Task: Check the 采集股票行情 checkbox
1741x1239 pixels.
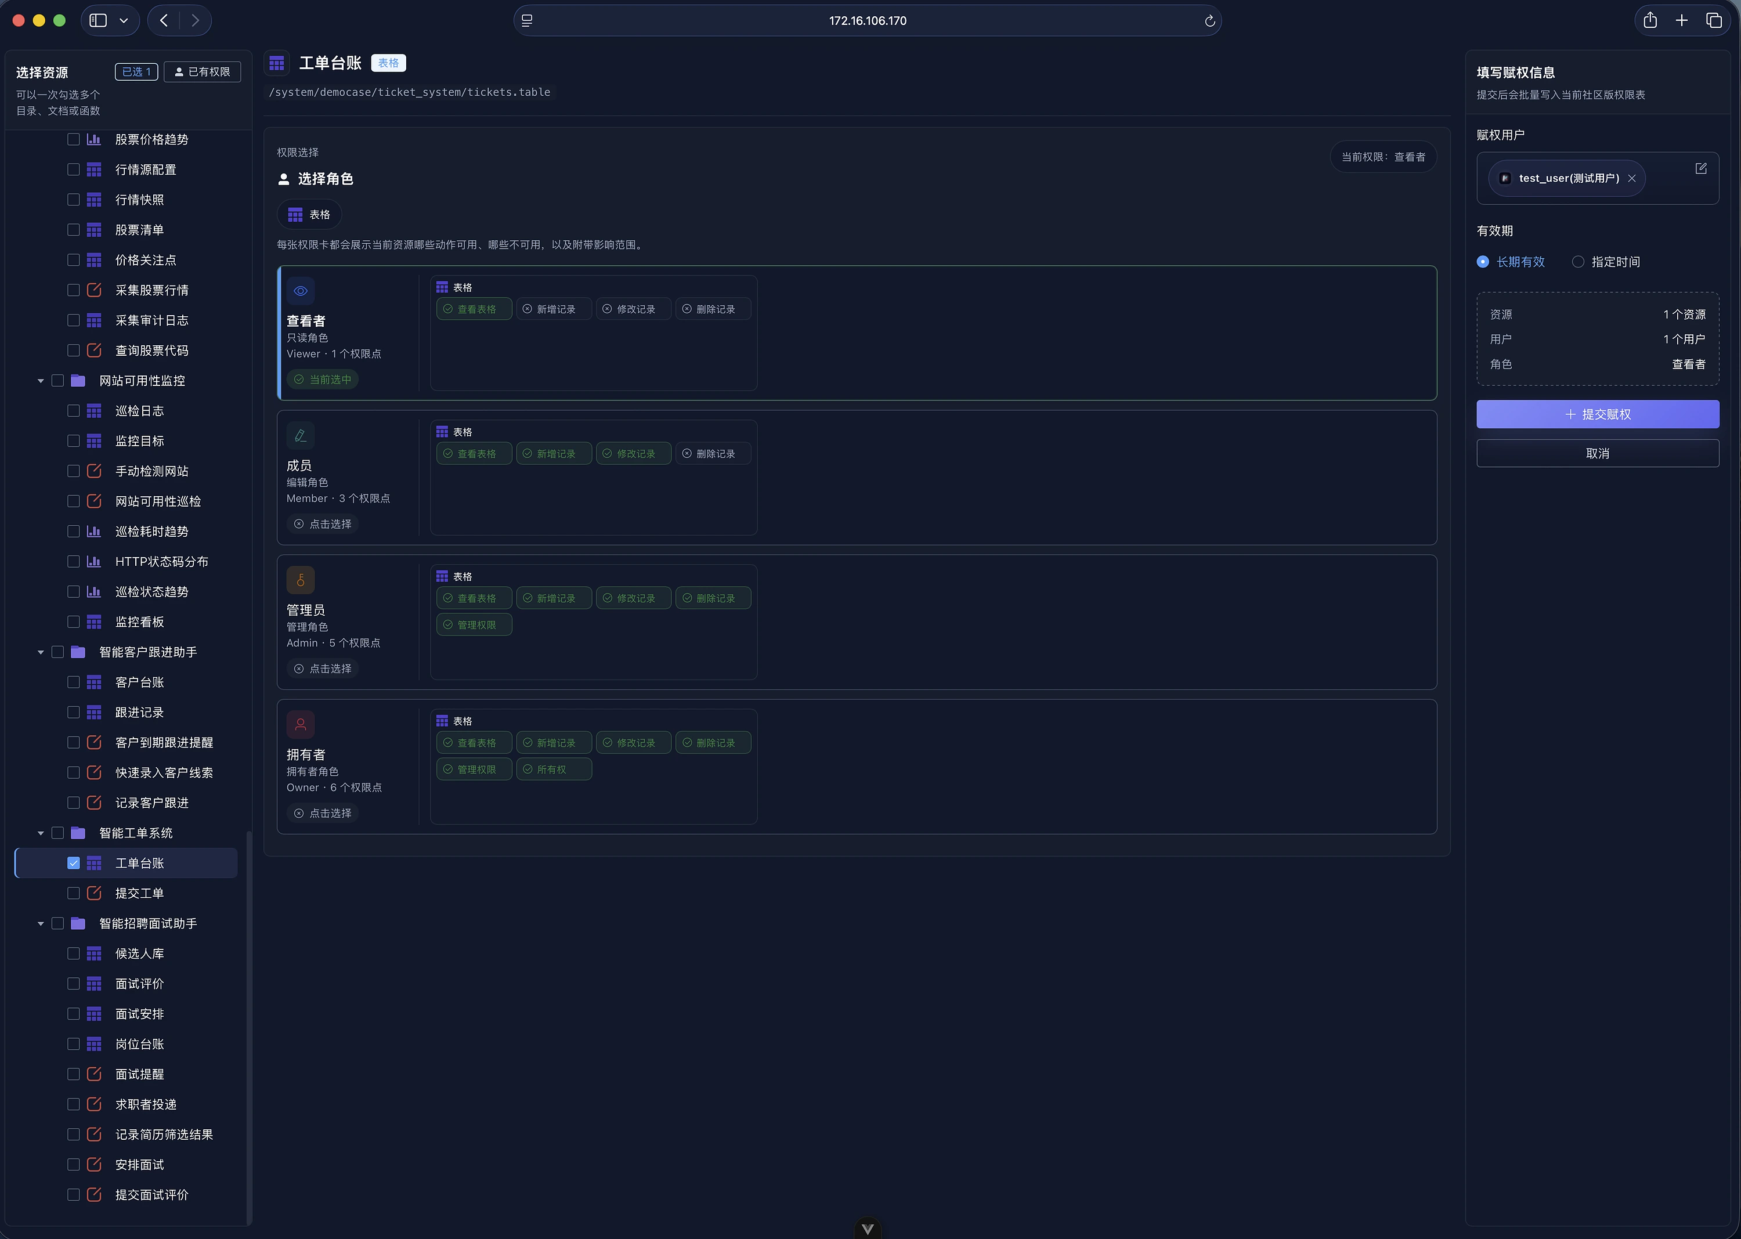Action: (73, 290)
